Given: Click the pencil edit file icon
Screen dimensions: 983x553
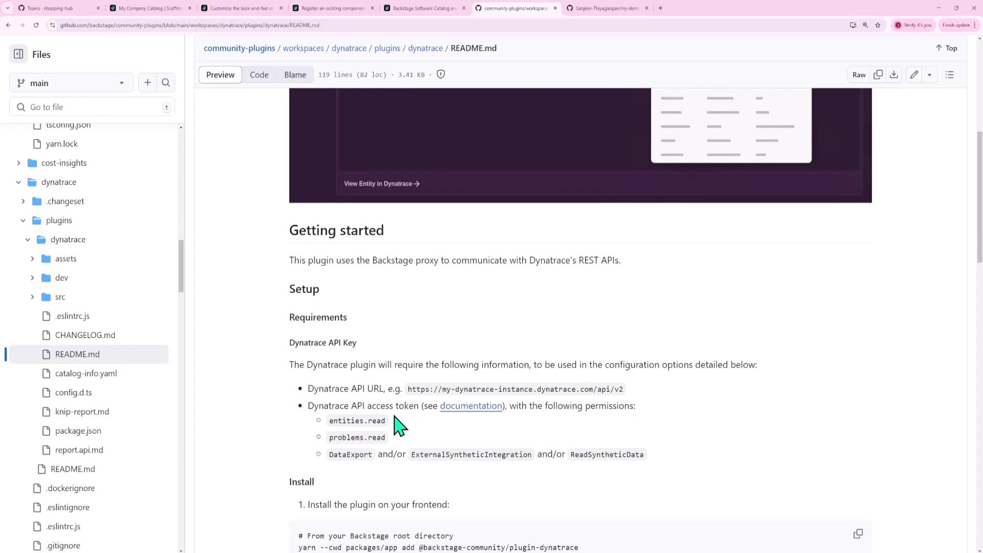Looking at the screenshot, I should [x=914, y=75].
